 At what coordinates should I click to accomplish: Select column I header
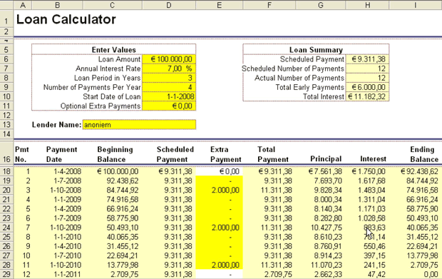(x=416, y=5)
